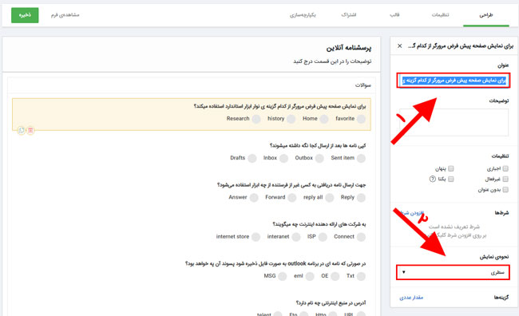Click the help question mark next to یکتا
The image size is (519, 316).
tap(432, 179)
